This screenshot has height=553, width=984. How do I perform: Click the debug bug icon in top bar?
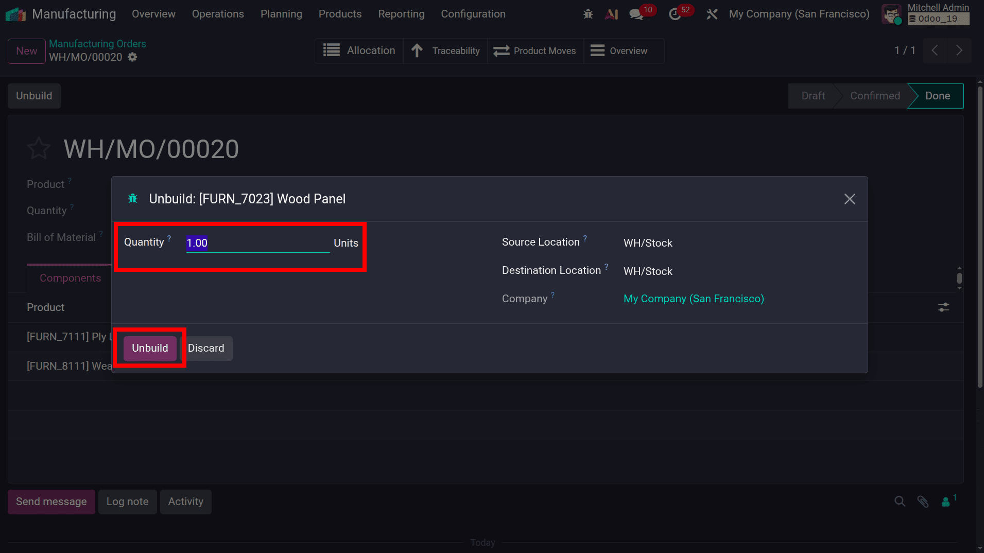[588, 14]
